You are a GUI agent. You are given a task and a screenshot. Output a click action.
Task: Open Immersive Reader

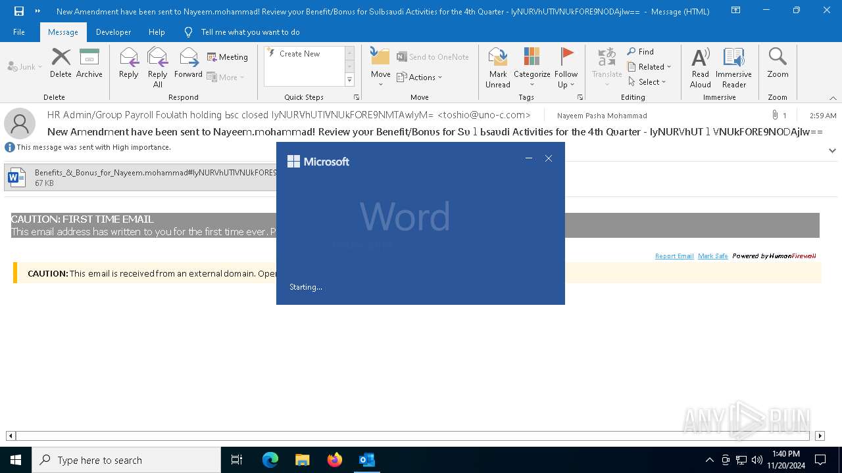733,68
